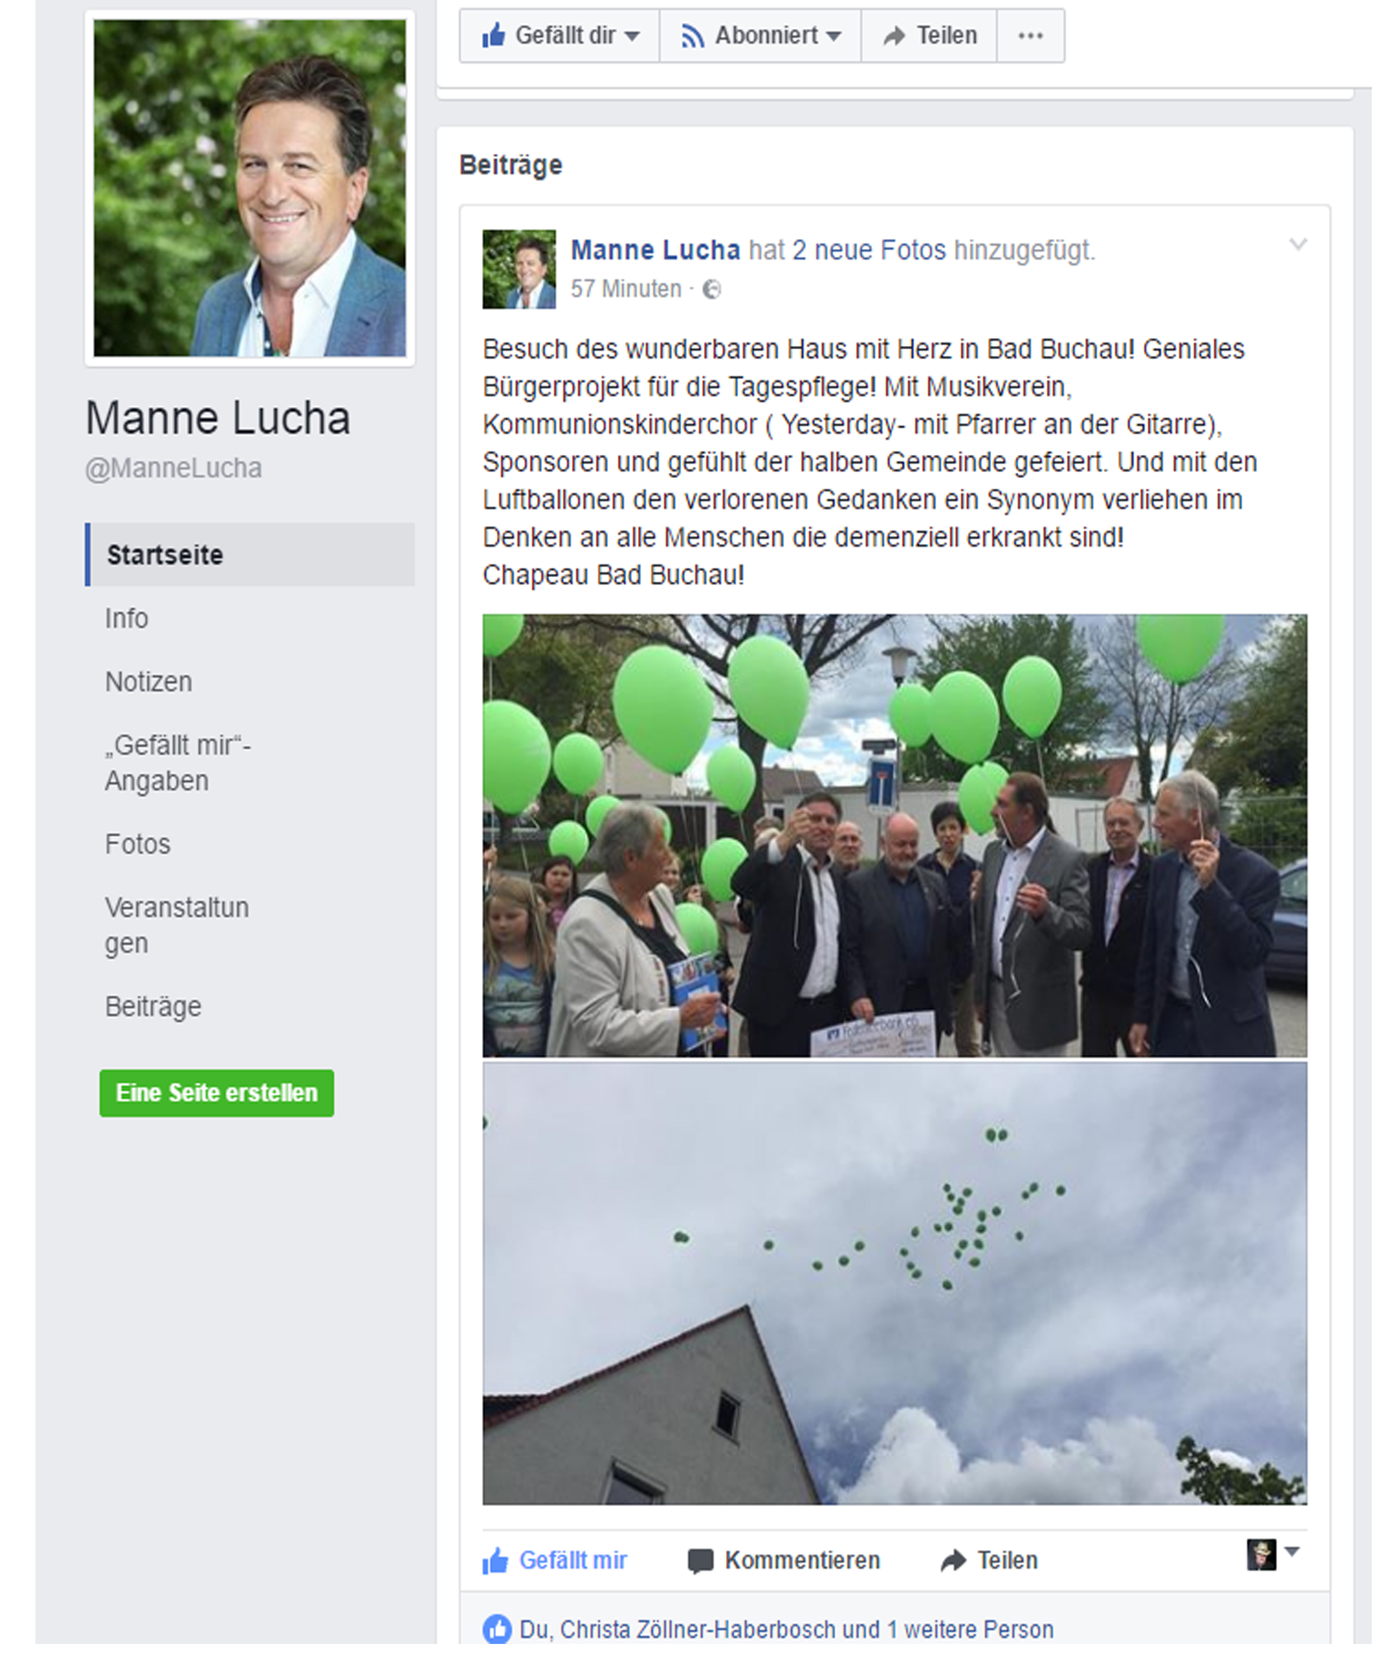Open the Abonniert dropdown menu
The height and width of the screenshot is (1664, 1383).
coord(833,35)
